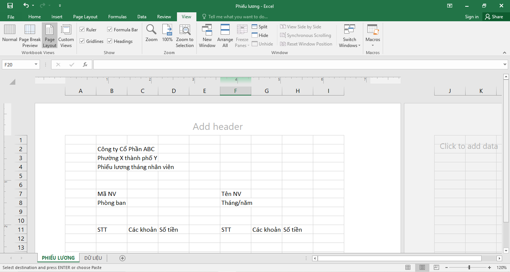Switch to the Home tab

click(x=35, y=17)
